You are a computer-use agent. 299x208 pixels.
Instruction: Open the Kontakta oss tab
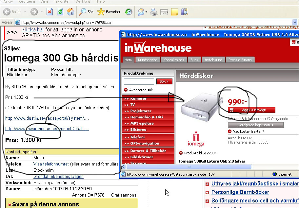(174, 60)
